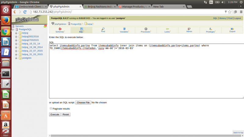Switch to Manage Products tab
Screen dimensions: 244x137
pos(134,6)
